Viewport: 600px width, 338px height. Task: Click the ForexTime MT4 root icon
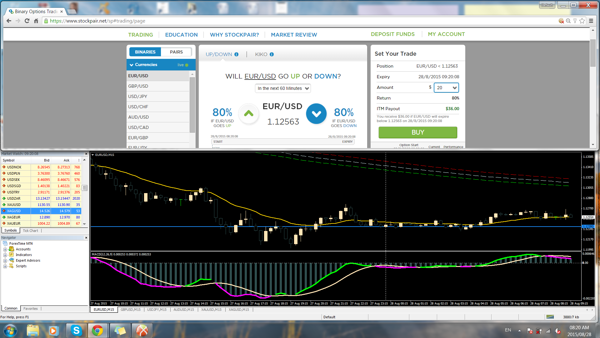pyautogui.click(x=5, y=243)
